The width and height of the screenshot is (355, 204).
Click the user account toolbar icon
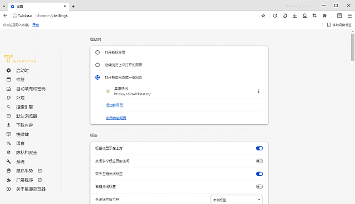[x=305, y=15]
